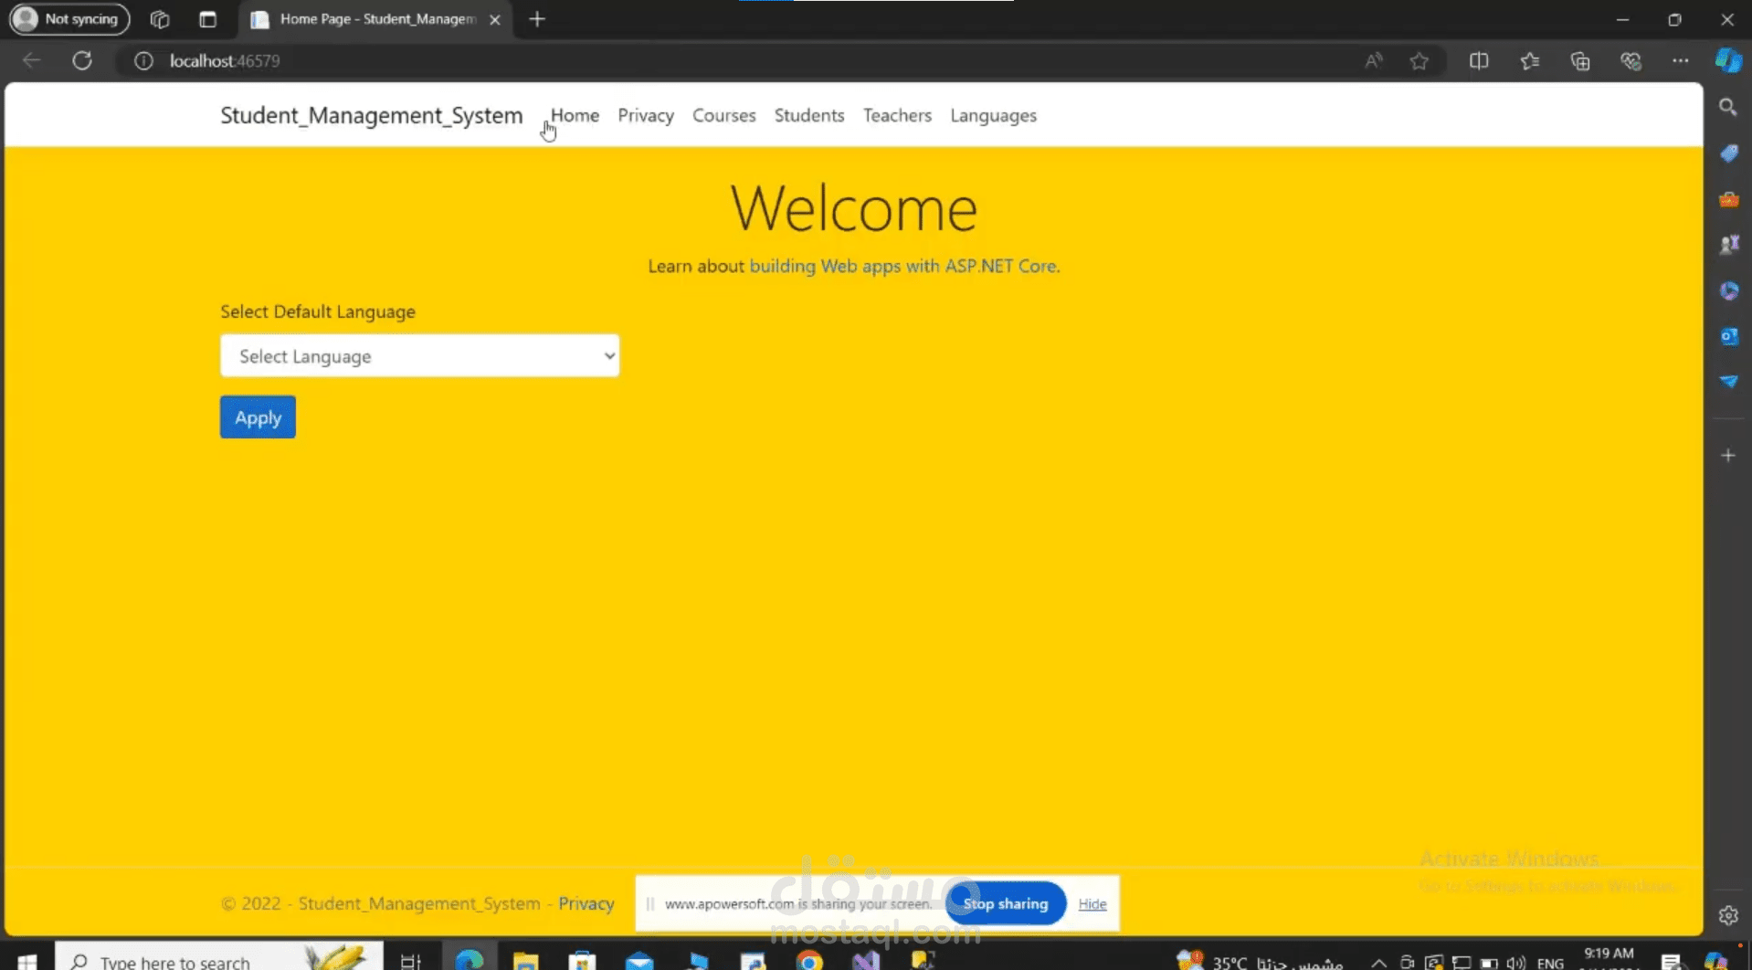Open the Favorites list
1752x970 pixels.
pos(1530,60)
